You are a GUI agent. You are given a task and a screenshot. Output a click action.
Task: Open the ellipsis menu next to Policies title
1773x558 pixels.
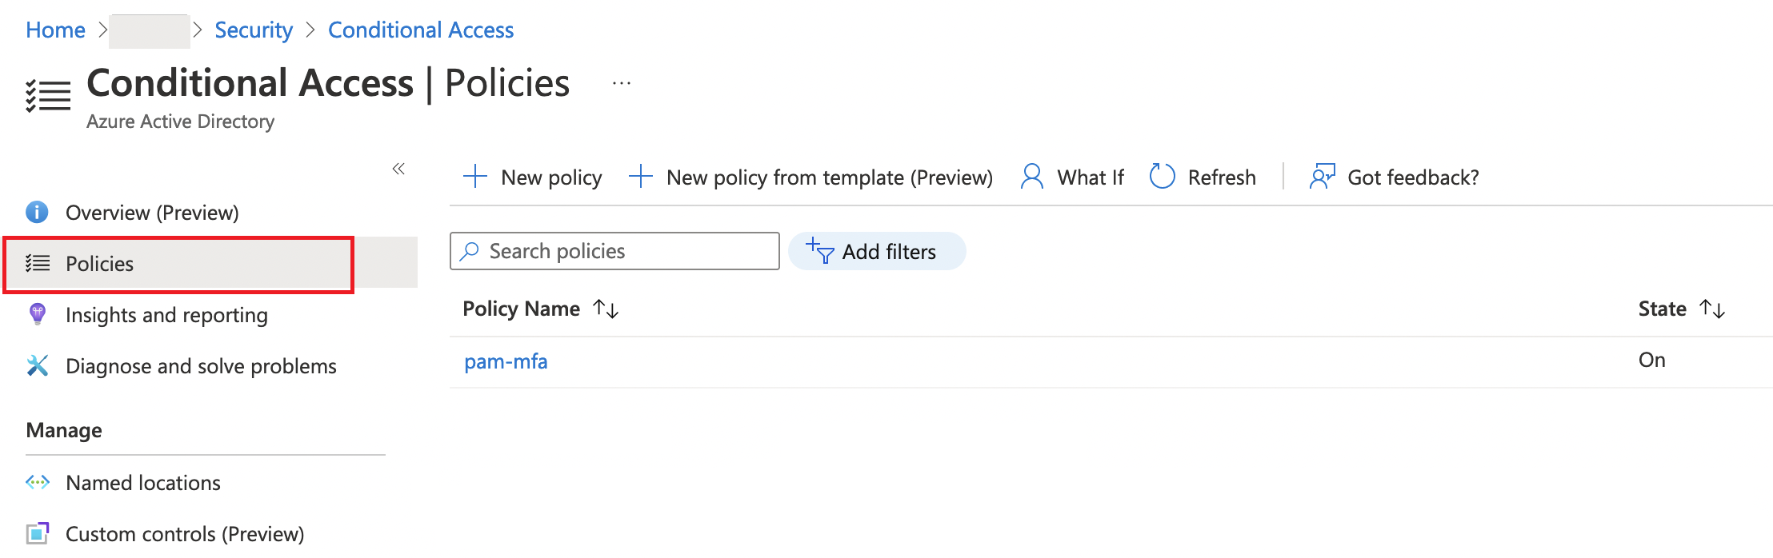(621, 82)
